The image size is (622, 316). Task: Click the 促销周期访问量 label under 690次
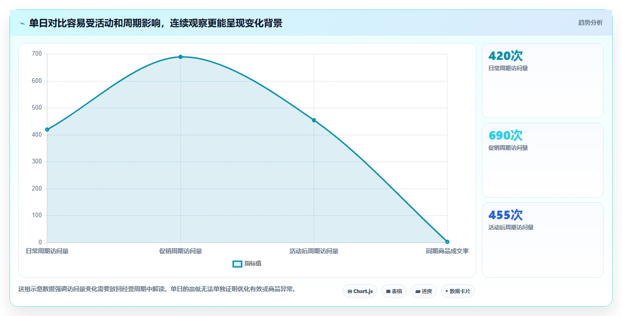point(508,148)
